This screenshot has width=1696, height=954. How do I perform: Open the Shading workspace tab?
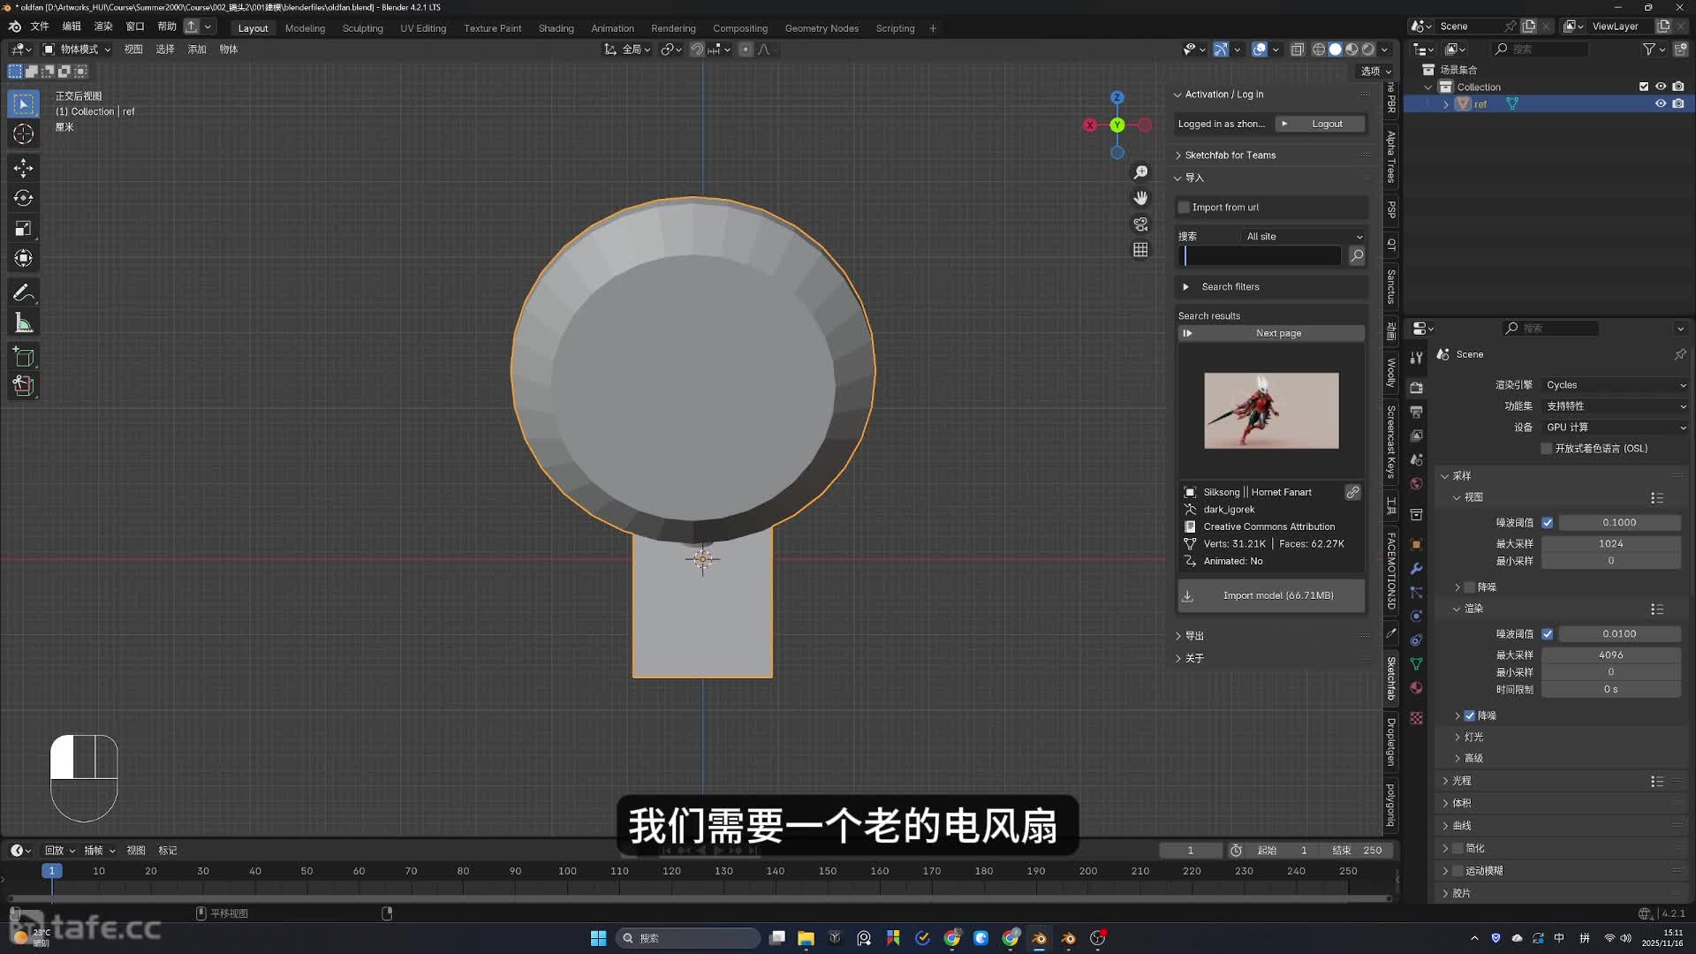pyautogui.click(x=556, y=28)
